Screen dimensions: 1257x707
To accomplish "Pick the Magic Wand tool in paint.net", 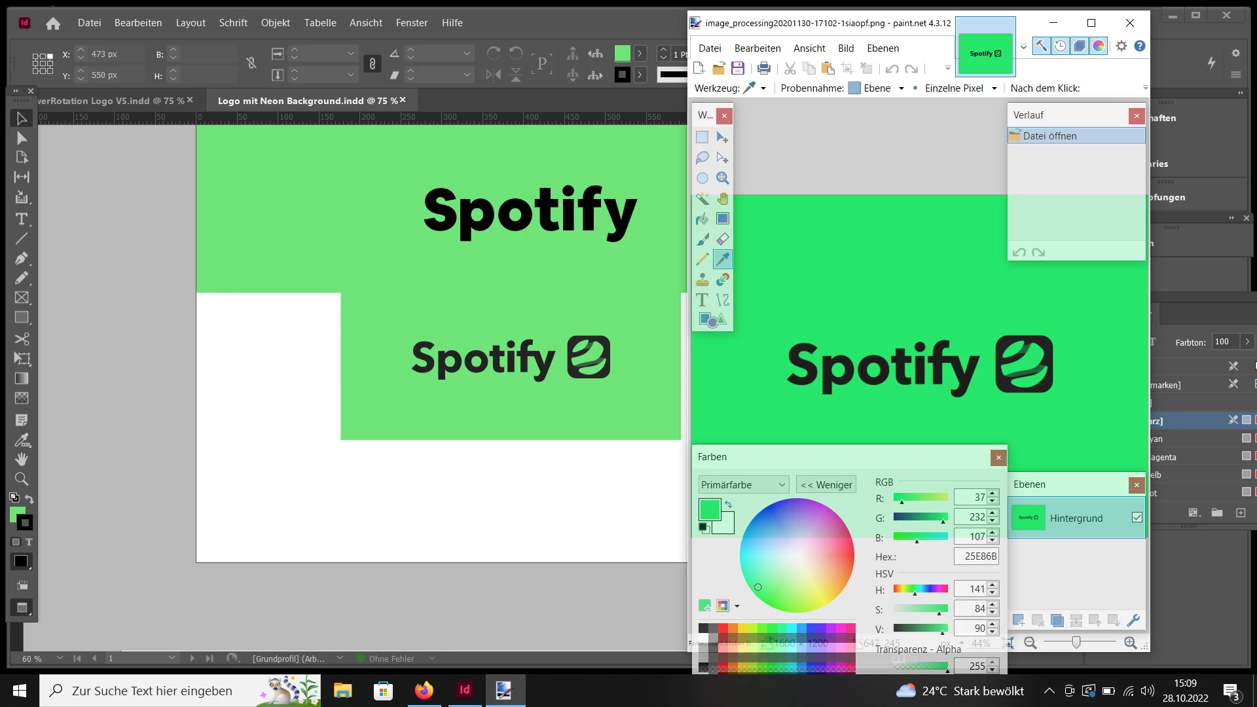I will (x=702, y=198).
